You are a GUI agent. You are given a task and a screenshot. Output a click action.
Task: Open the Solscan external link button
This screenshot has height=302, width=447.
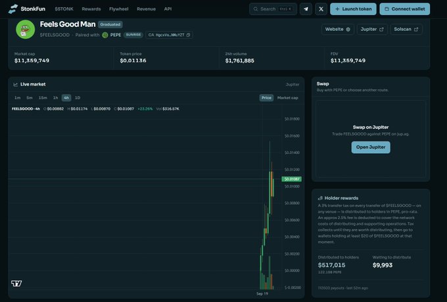tap(406, 30)
